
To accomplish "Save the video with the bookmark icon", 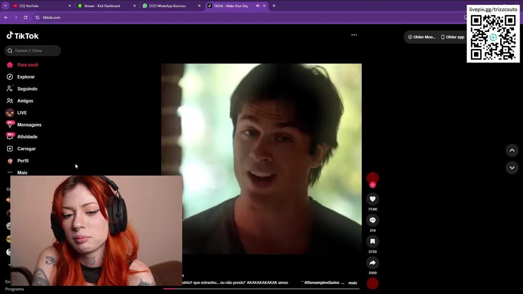I will pos(373,241).
